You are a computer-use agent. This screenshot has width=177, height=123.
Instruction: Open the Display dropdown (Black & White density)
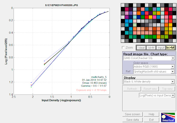(x=149, y=82)
